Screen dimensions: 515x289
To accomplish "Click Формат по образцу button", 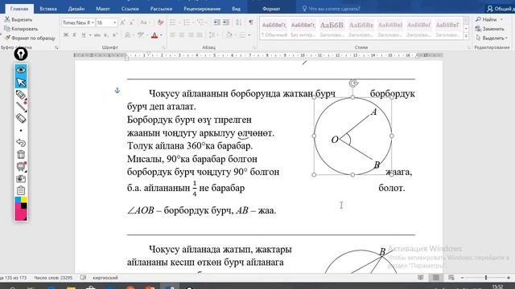I will point(30,38).
